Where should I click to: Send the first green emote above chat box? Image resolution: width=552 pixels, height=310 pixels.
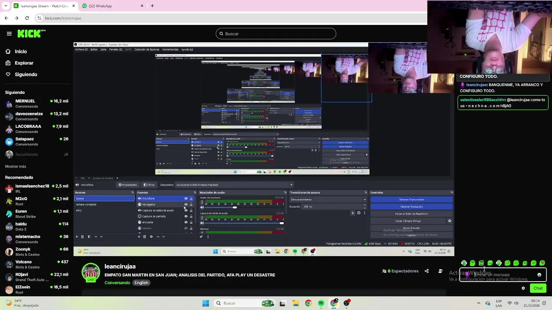(464, 263)
